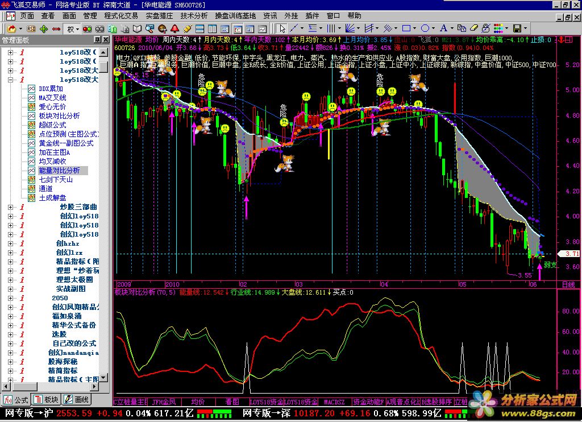Select the text annotation A tool

(x=443, y=28)
